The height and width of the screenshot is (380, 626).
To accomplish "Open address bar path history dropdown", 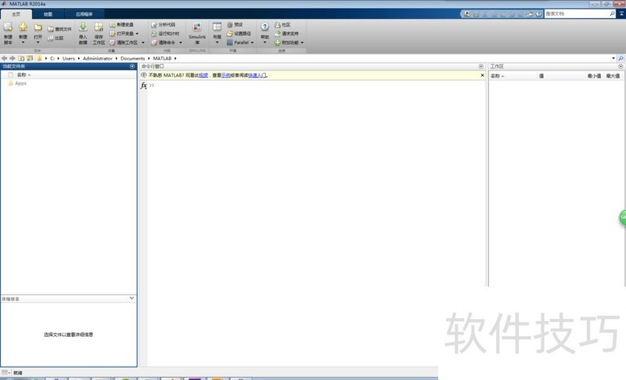I will [x=613, y=58].
